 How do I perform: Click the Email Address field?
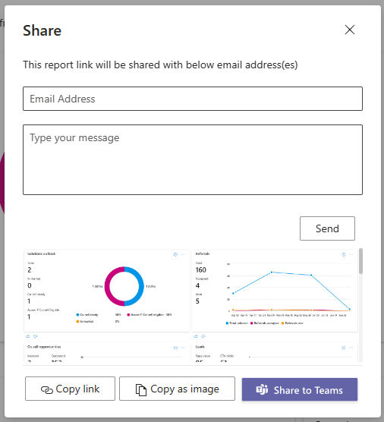[193, 99]
